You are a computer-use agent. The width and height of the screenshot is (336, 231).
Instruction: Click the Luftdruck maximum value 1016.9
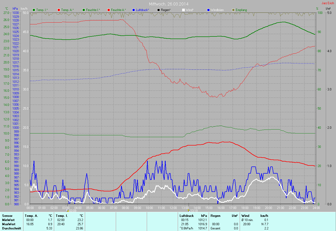[202, 224]
